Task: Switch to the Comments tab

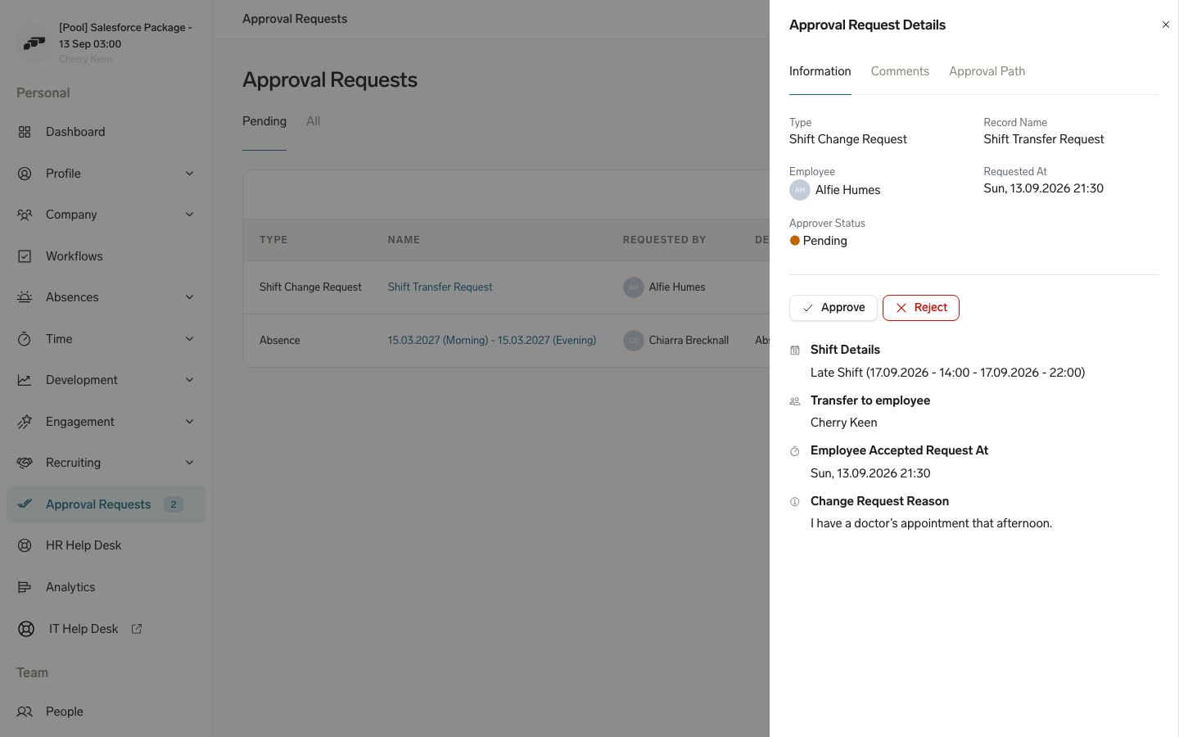Action: 900,71
